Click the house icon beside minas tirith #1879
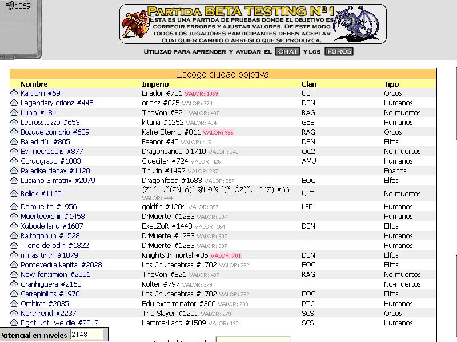457x342 pixels. (x=14, y=255)
